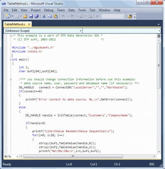Image resolution: width=165 pixels, height=169 pixels.
Task: Click the Save All icon
Action: [x=37, y=16]
